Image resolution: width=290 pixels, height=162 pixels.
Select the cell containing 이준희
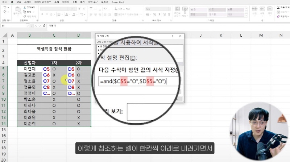[30, 124]
